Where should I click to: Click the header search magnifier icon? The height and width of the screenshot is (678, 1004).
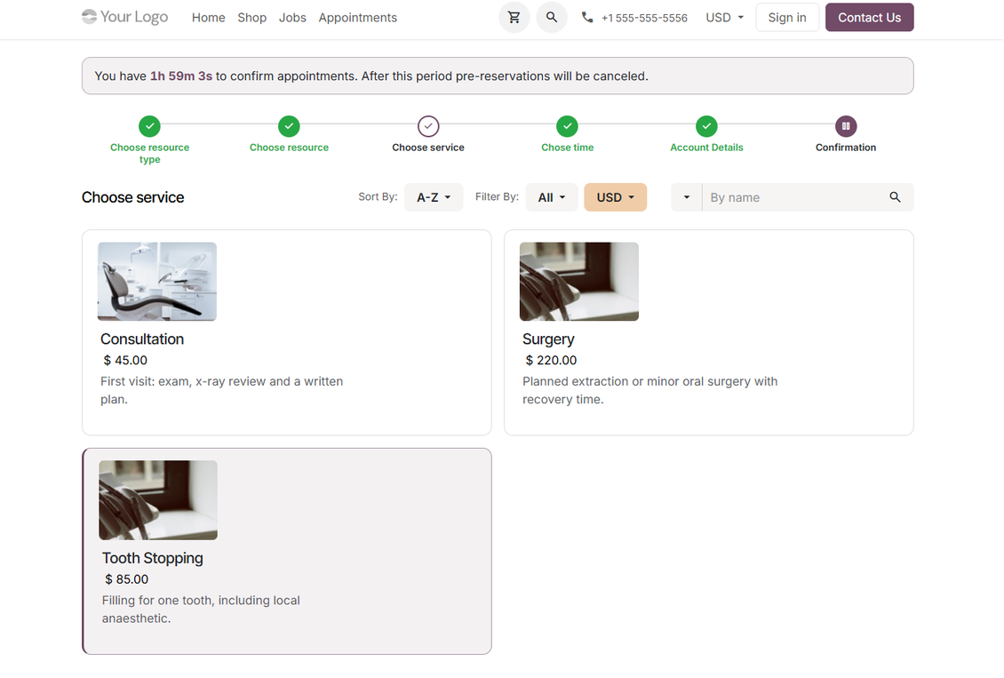click(551, 17)
